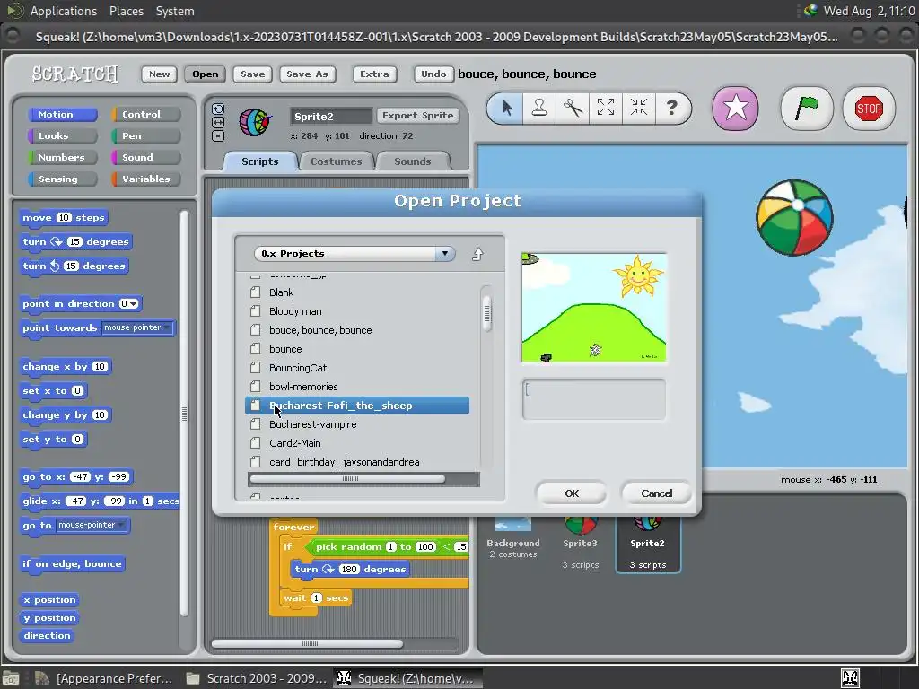Open point in direction value dropdown
Image resolution: width=919 pixels, height=689 pixels.
point(130,303)
